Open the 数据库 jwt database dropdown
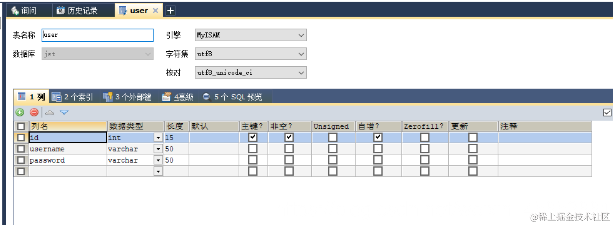Image resolution: width=613 pixels, height=225 pixels. pyautogui.click(x=98, y=53)
